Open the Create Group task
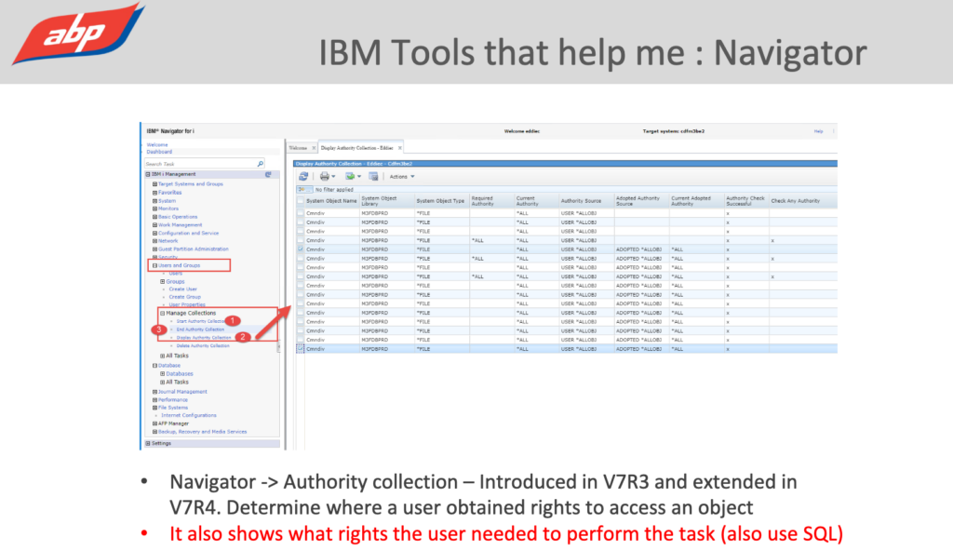Viewport: 953px width, 551px height. click(185, 298)
